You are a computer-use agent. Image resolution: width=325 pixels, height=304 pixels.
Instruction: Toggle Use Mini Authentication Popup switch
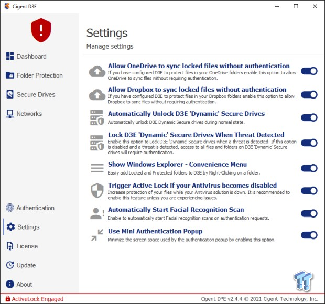point(309,235)
